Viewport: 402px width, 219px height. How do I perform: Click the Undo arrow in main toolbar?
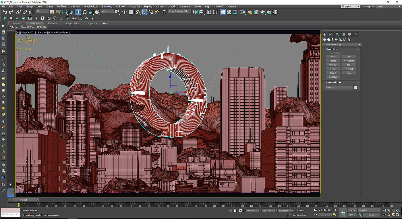click(5, 12)
